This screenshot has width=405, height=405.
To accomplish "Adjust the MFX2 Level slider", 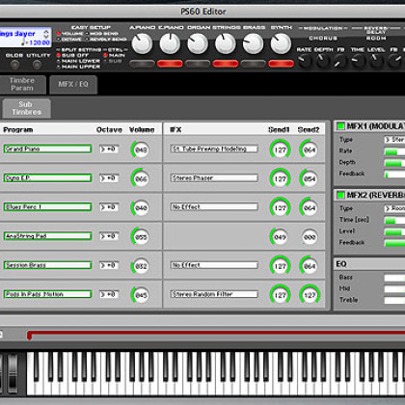I will pos(394,231).
